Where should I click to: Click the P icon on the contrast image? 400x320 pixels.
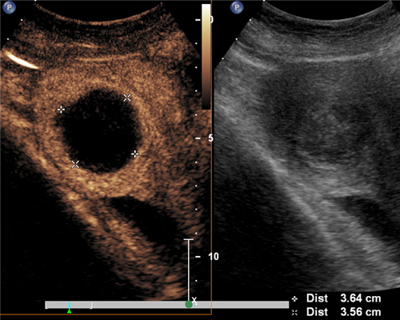(9, 7)
